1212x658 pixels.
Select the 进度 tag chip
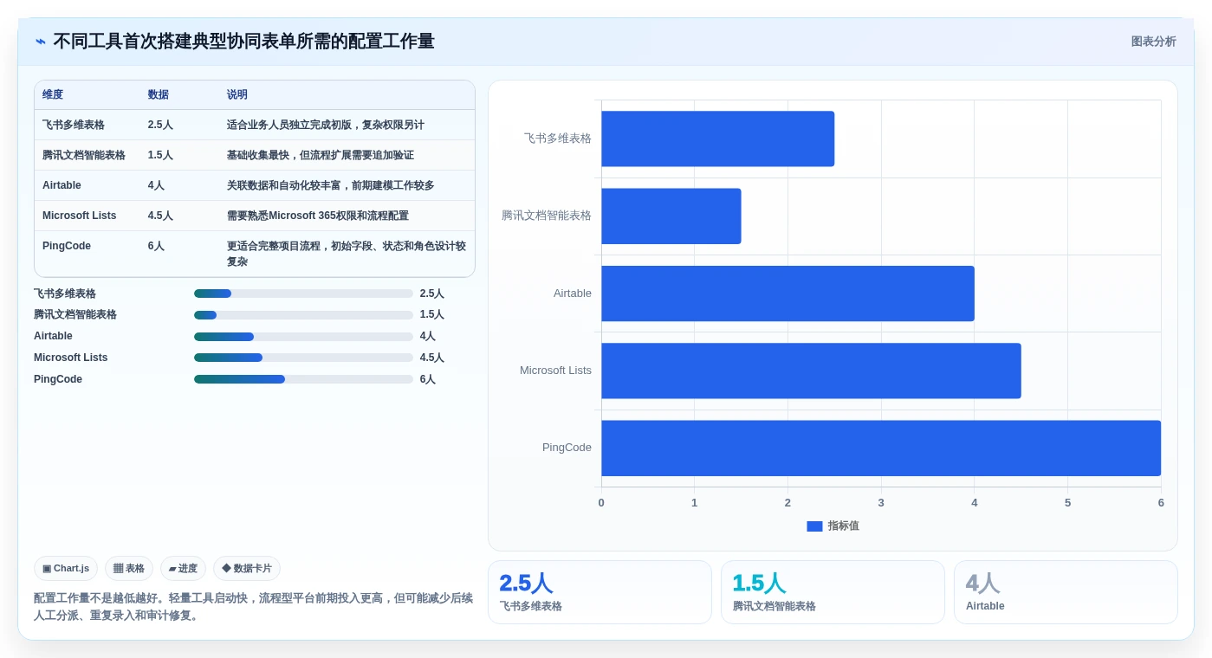(183, 569)
